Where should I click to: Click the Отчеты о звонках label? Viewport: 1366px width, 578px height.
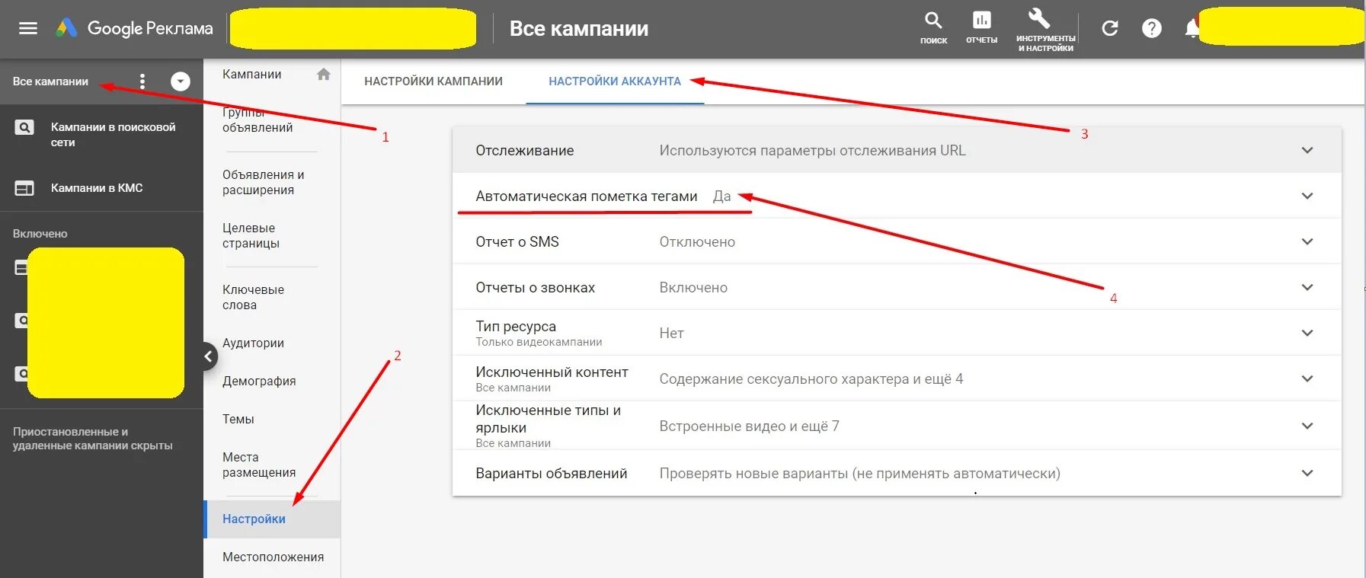click(536, 288)
